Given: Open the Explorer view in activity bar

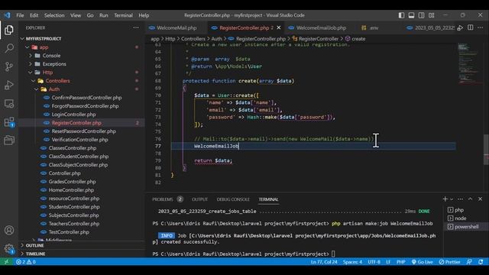Looking at the screenshot, I should [x=9, y=30].
